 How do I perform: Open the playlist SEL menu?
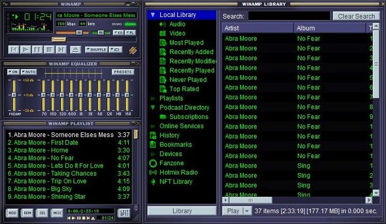click(x=42, y=213)
